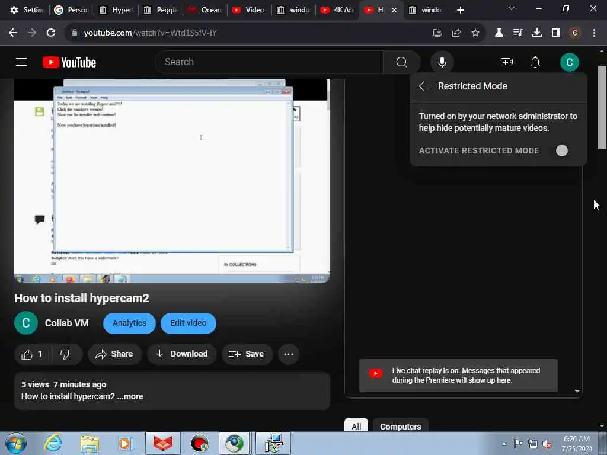Screen dimensions: 607x455
Task: Open the media control icon
Action: click(517, 33)
